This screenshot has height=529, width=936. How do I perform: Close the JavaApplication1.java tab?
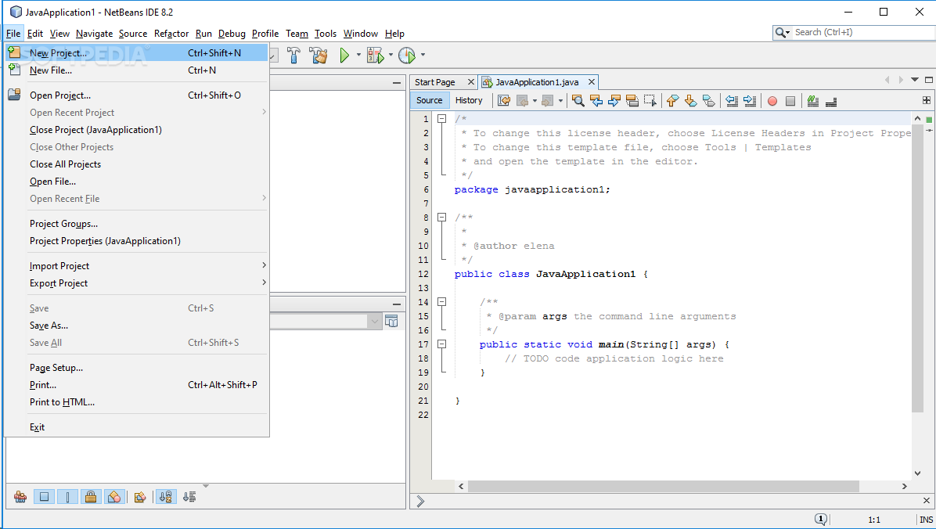(591, 82)
